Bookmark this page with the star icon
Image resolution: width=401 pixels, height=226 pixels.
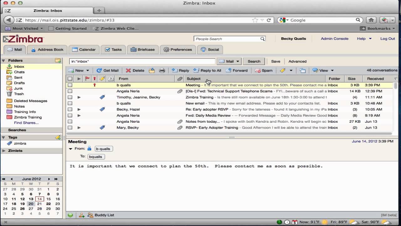coord(255,20)
